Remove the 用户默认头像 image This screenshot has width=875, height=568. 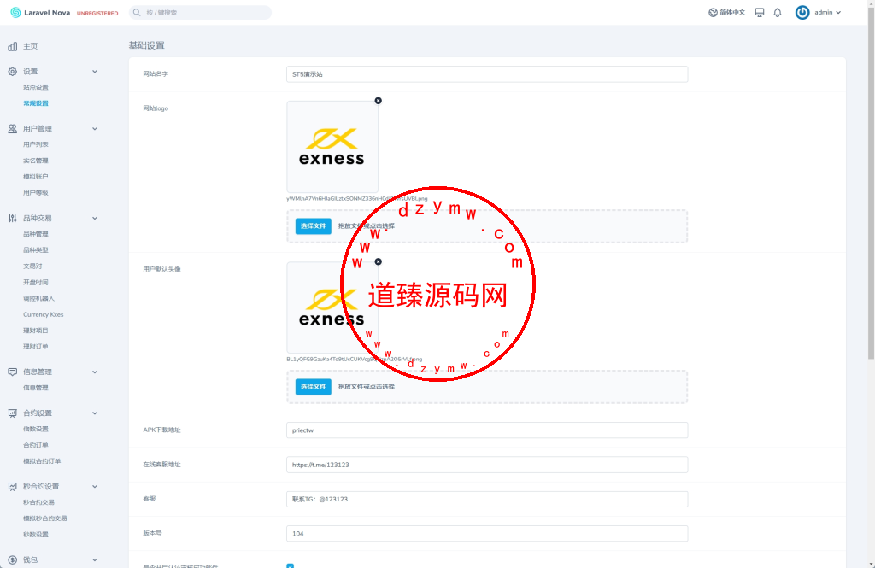379,261
